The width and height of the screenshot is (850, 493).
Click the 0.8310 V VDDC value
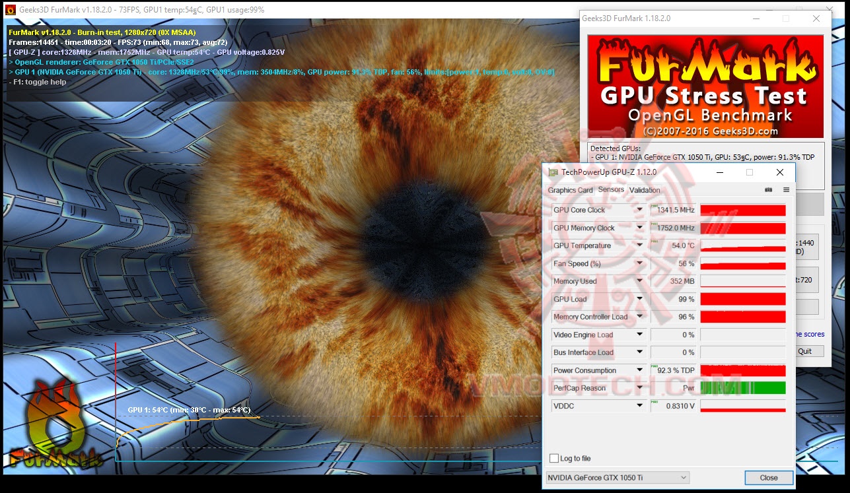pyautogui.click(x=674, y=406)
